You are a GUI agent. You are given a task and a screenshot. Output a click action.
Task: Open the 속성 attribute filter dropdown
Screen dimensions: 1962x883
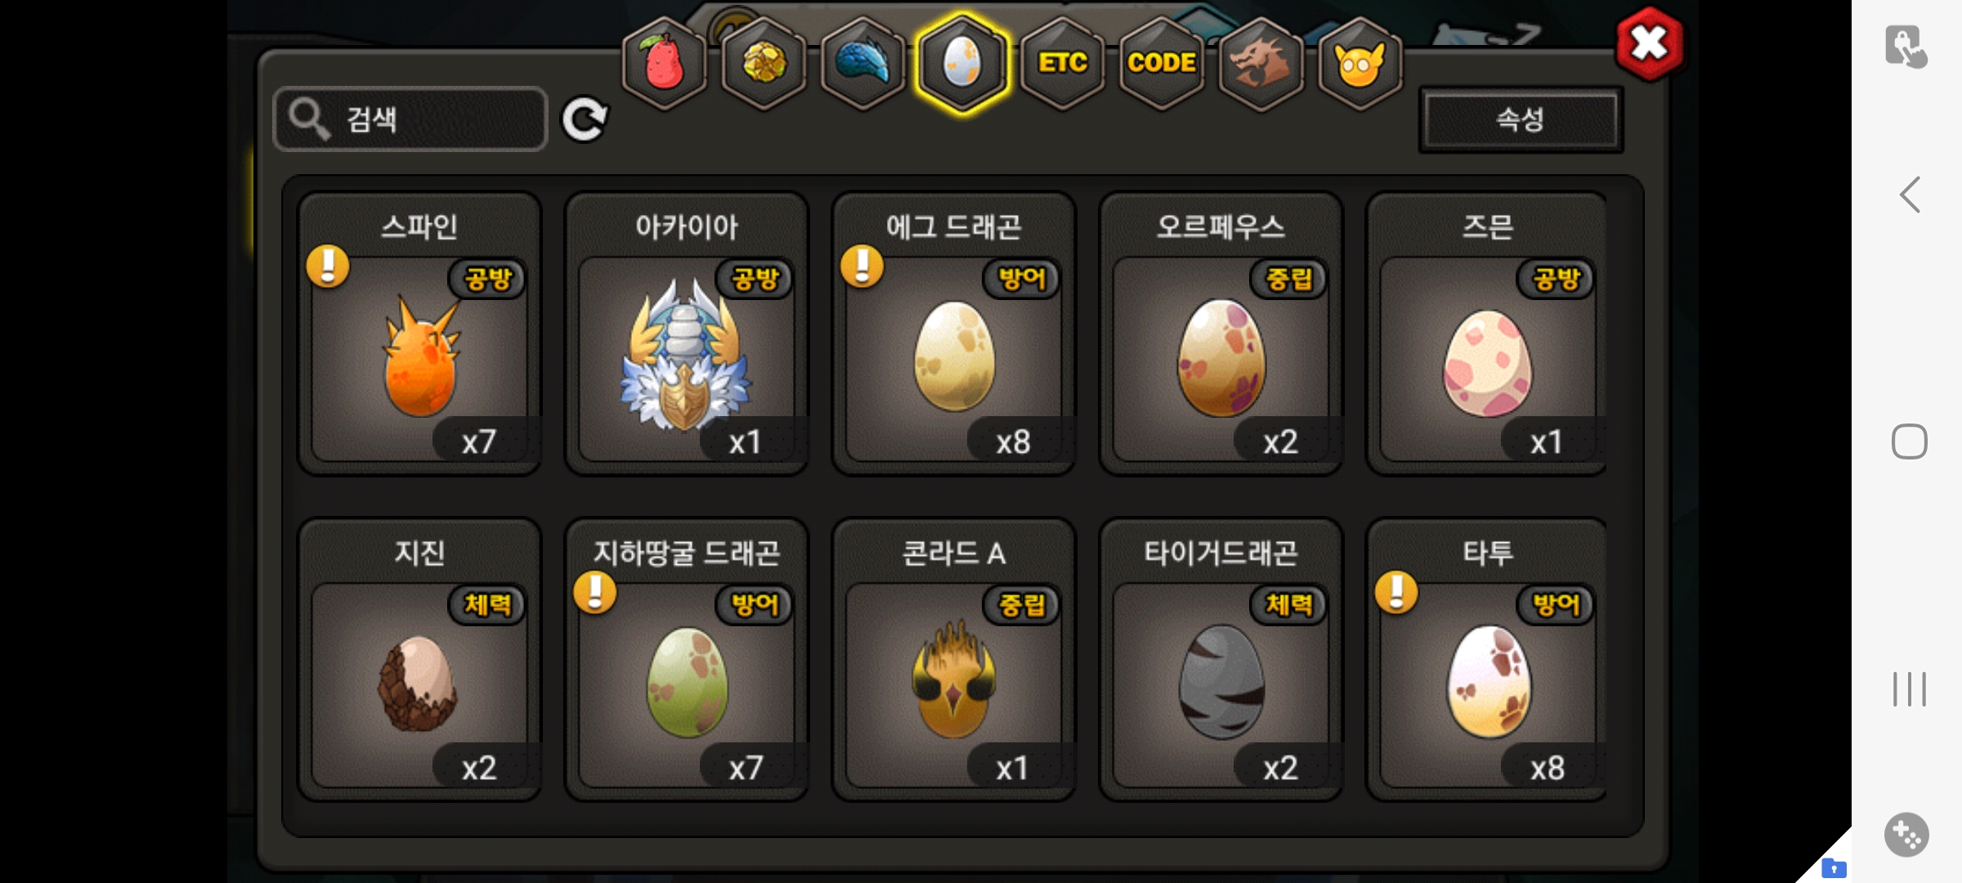[x=1521, y=120]
